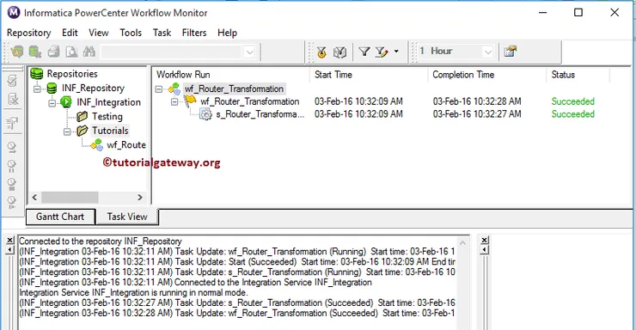Collapse top-level wf_Router_Transformation workflow run

click(159, 89)
